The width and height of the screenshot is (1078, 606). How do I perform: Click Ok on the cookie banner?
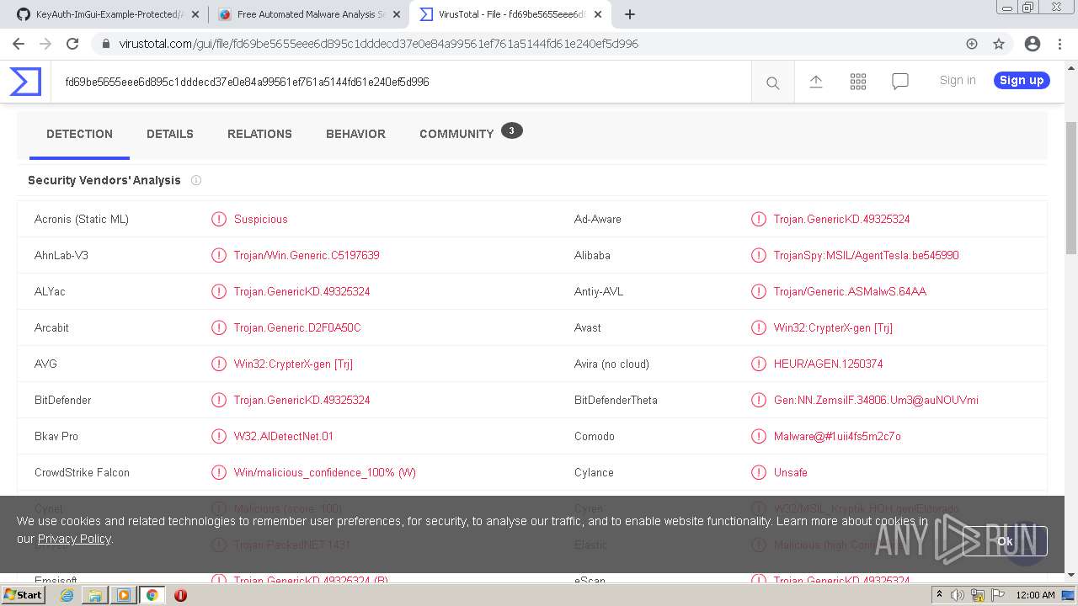click(1005, 541)
